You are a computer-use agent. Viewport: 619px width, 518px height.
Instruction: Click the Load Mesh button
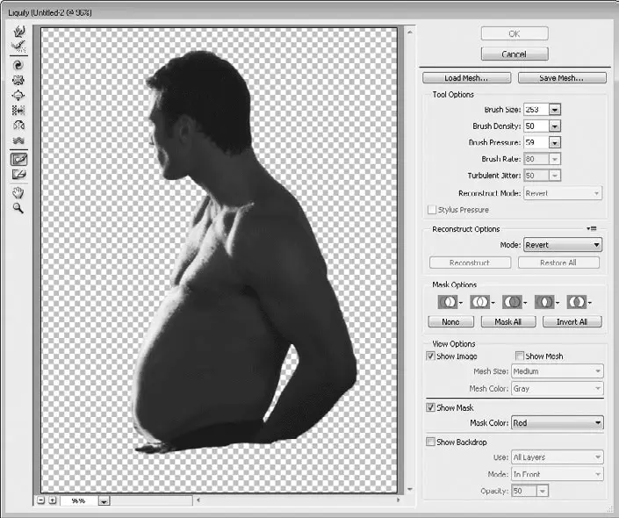(x=465, y=78)
